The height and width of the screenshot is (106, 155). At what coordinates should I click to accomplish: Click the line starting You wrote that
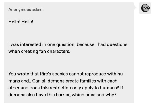[x=66, y=74]
